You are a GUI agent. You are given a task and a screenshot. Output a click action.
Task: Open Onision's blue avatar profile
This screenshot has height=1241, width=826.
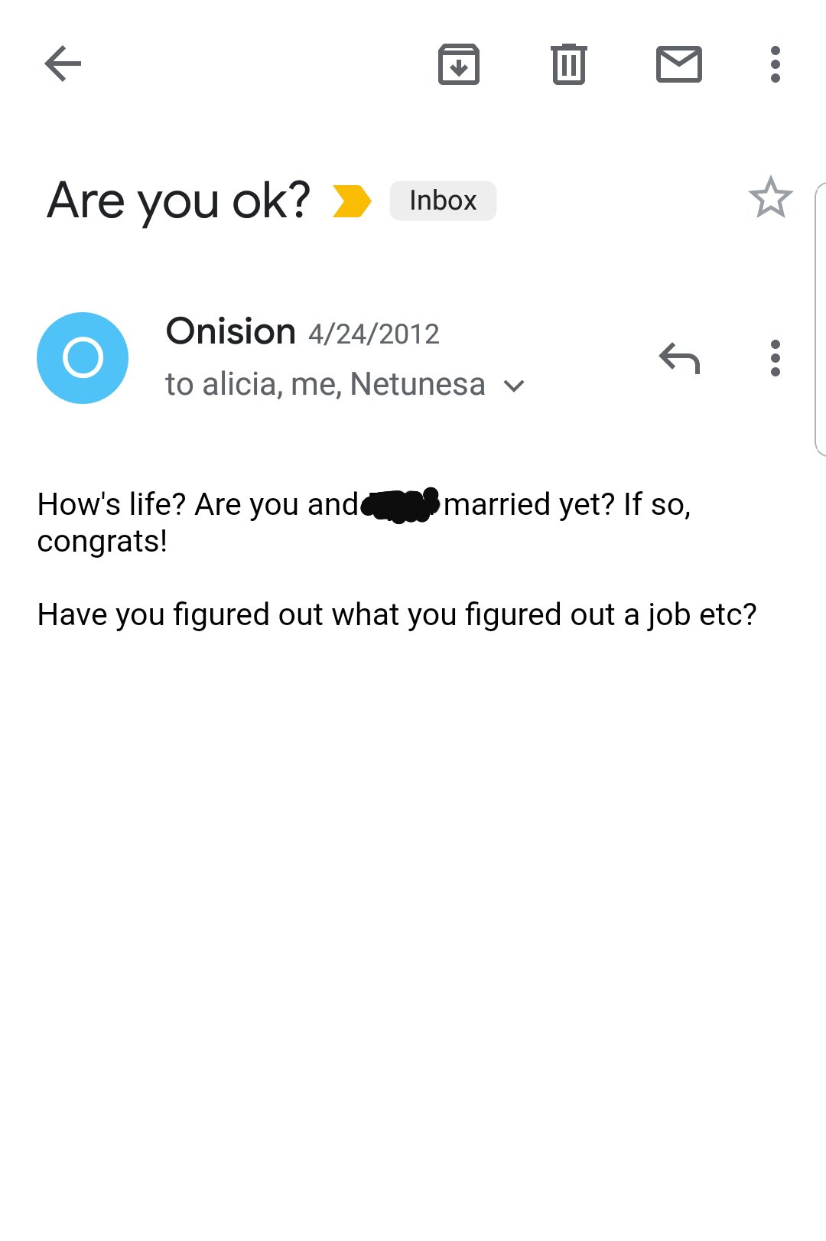coord(83,358)
